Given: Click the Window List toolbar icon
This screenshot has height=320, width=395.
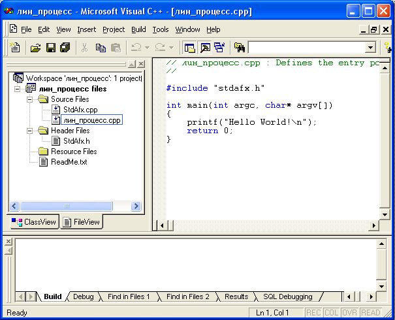Looking at the screenshot, I should (219, 48).
